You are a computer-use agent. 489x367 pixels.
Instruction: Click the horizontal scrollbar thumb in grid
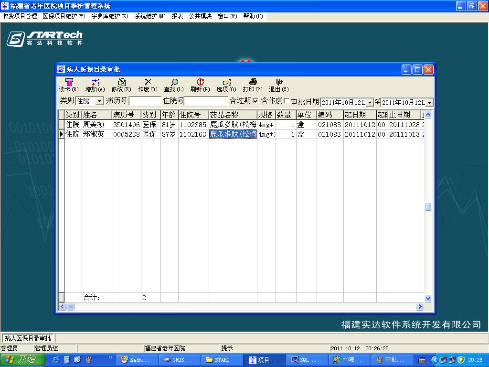click(71, 307)
